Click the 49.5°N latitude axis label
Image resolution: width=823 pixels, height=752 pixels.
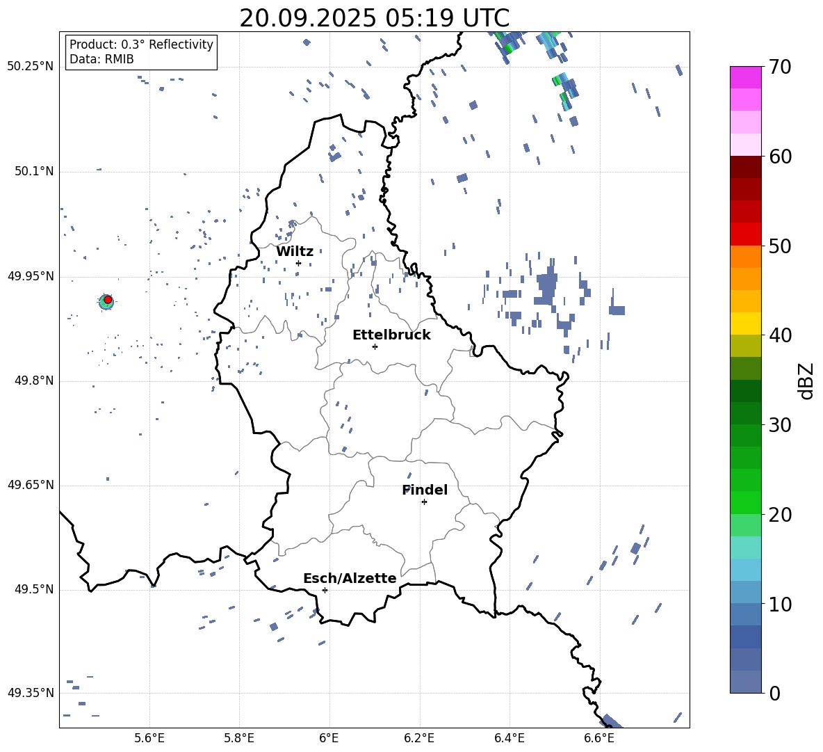click(34, 589)
